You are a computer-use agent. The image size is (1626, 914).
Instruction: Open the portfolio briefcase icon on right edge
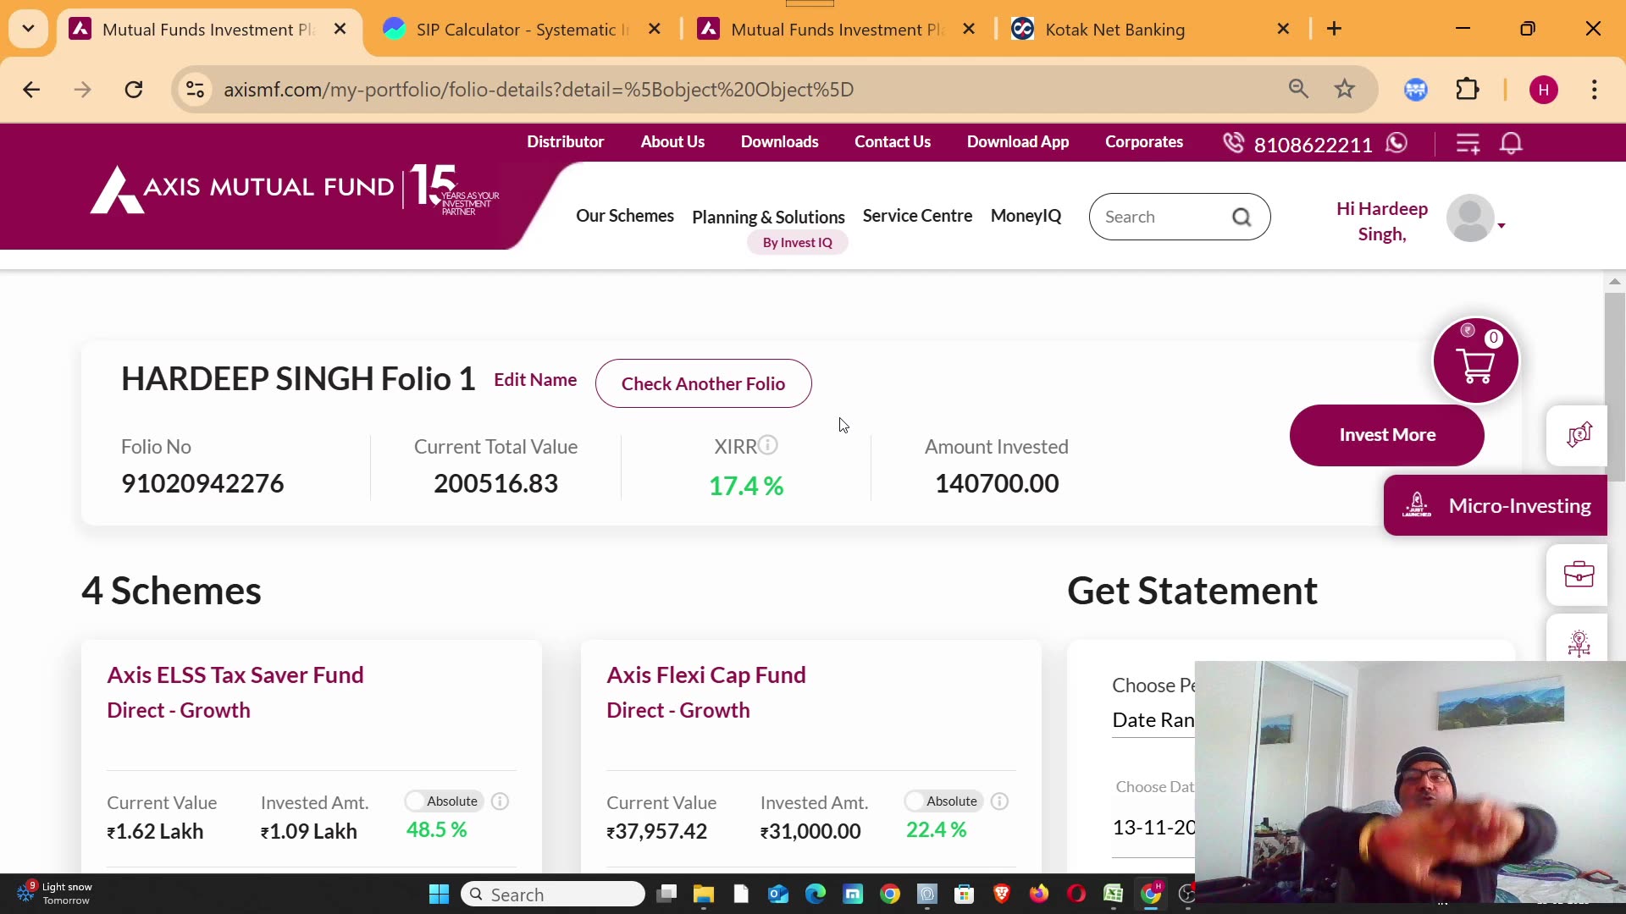pos(1579,575)
